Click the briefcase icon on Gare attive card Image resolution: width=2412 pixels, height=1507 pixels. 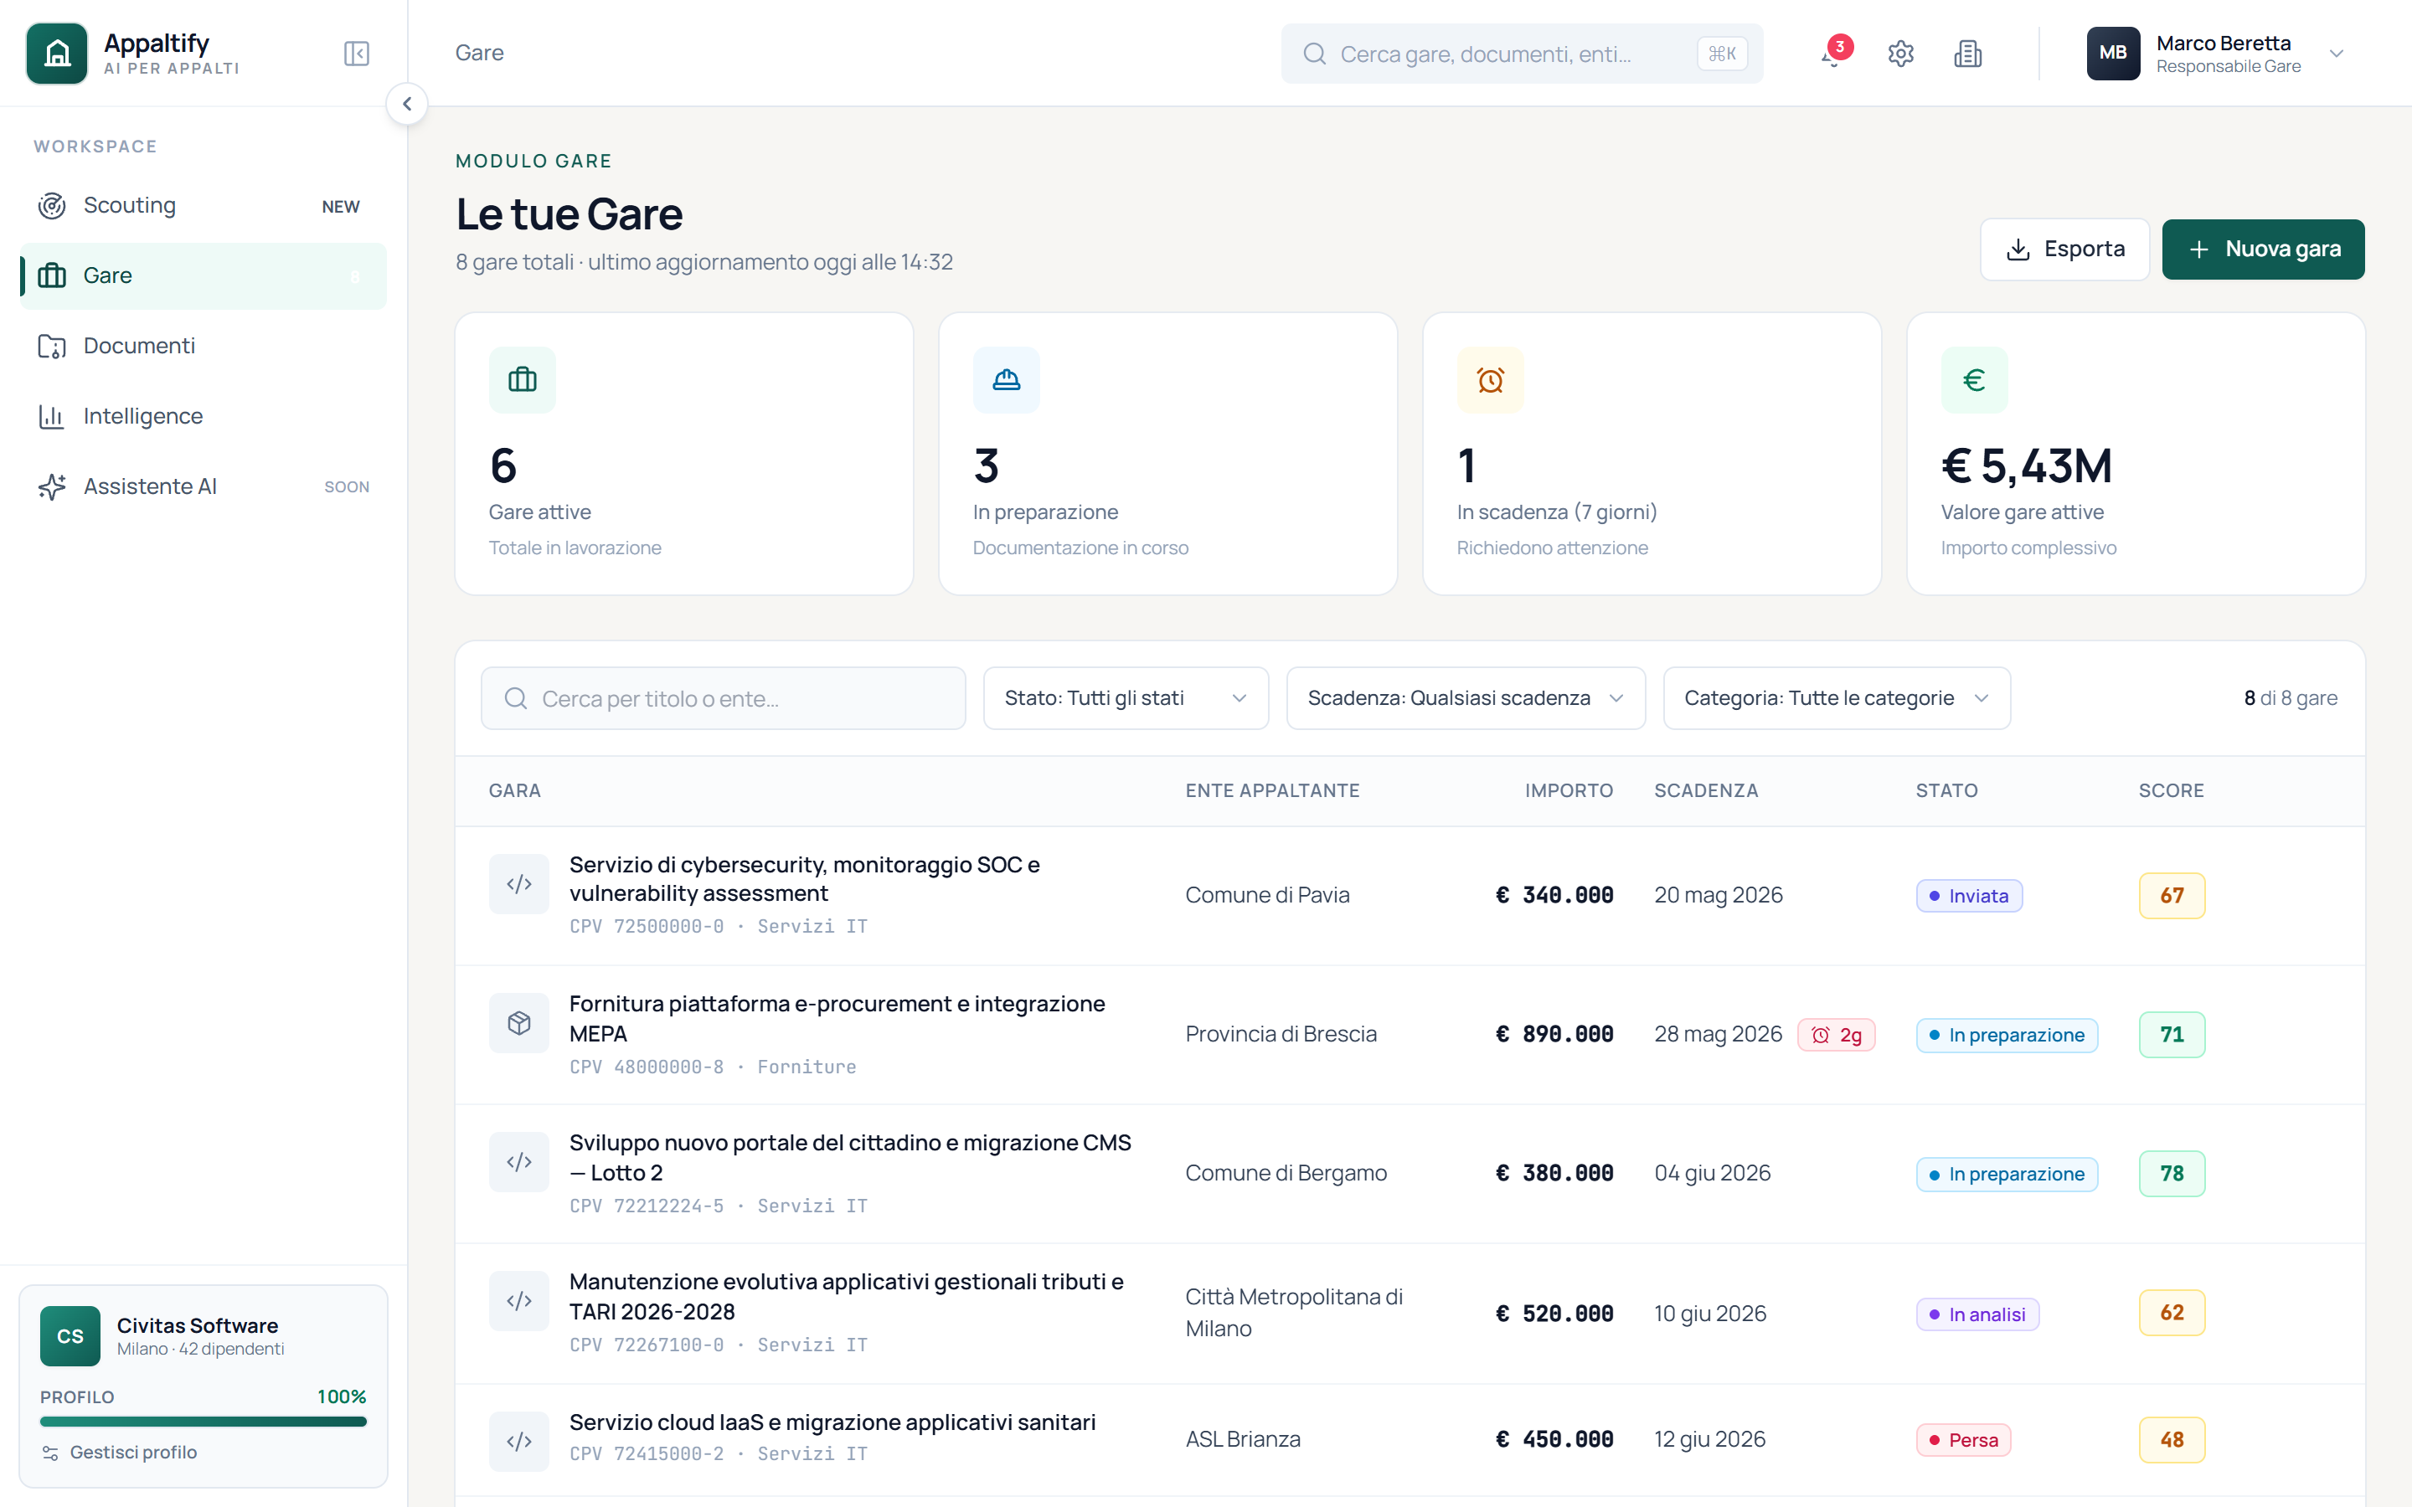(523, 380)
